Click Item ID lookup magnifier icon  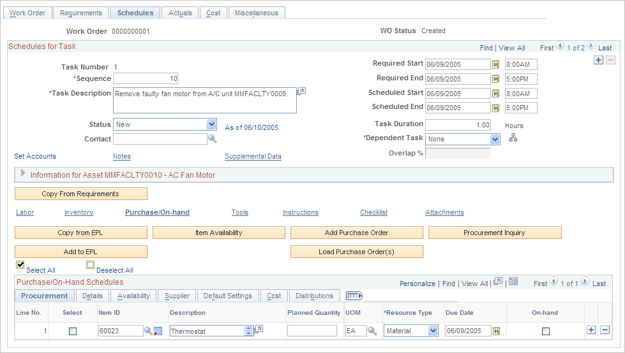pos(148,331)
